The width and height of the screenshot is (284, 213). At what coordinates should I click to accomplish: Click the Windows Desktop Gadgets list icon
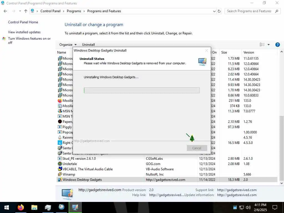tap(60, 180)
